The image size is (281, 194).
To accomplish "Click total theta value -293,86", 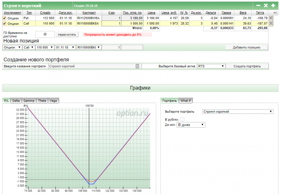I will [x=262, y=28].
